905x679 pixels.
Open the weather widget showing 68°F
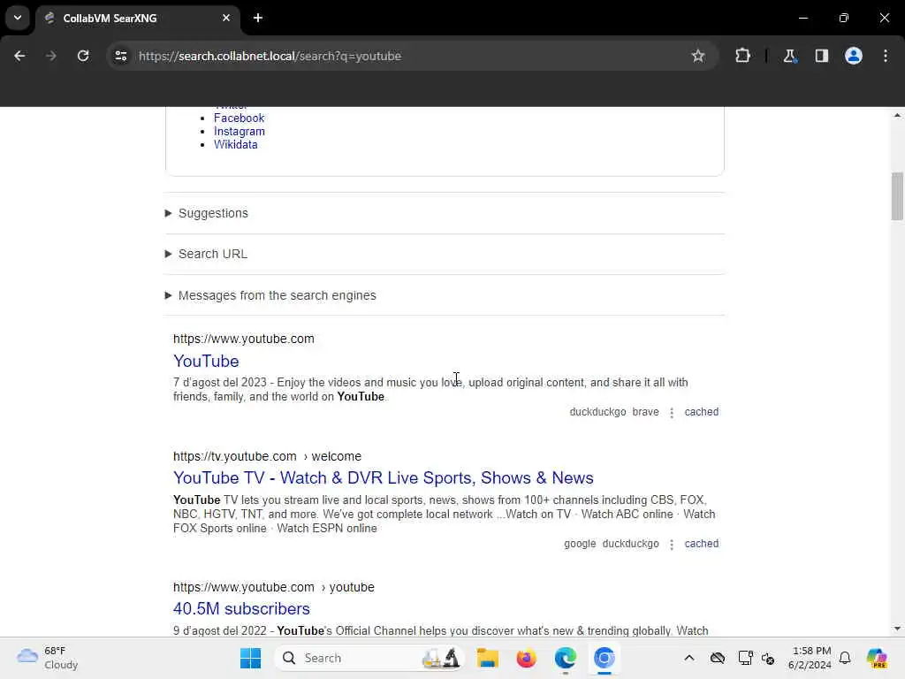48,658
